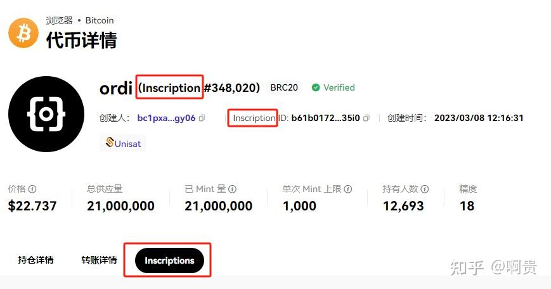This screenshot has width=551, height=289.
Task: Click the BRC20 tag badge
Action: pyautogui.click(x=284, y=87)
